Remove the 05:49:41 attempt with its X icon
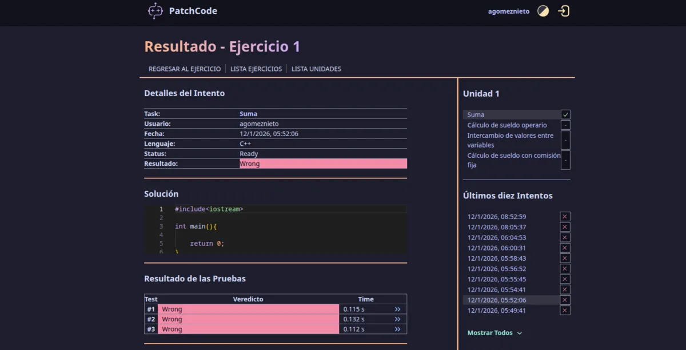686x350 pixels. point(564,310)
